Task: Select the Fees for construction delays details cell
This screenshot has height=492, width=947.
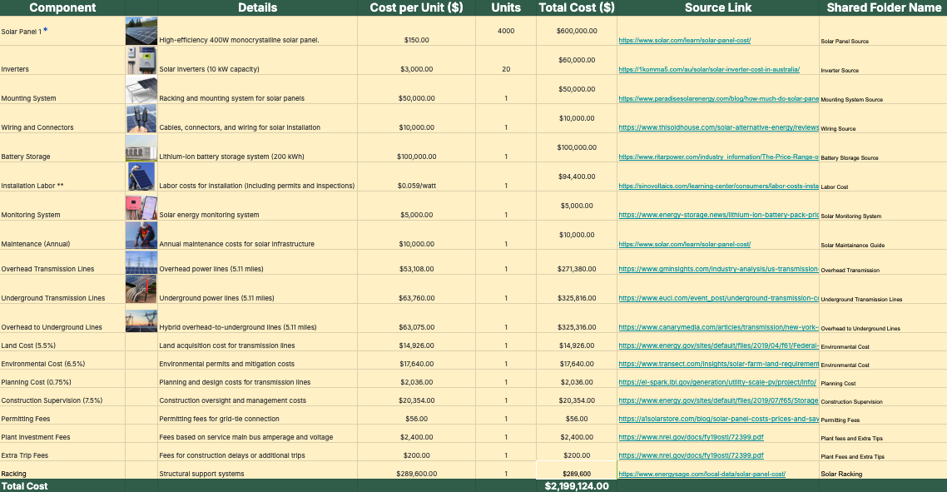Action: 257,453
